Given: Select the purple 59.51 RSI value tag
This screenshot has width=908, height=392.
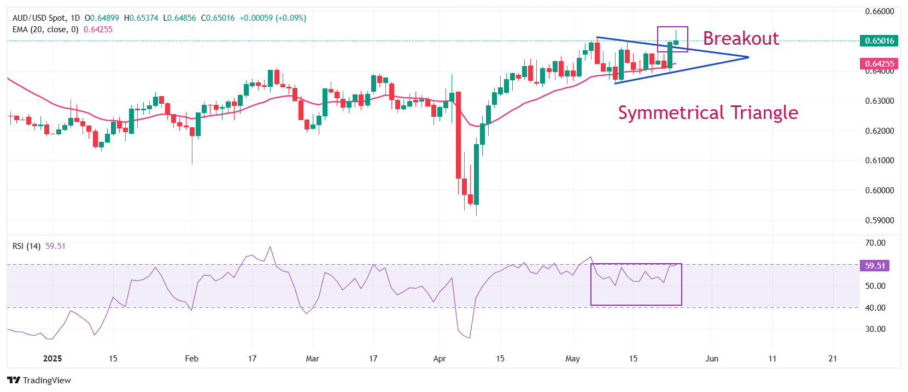Looking at the screenshot, I should tap(875, 266).
